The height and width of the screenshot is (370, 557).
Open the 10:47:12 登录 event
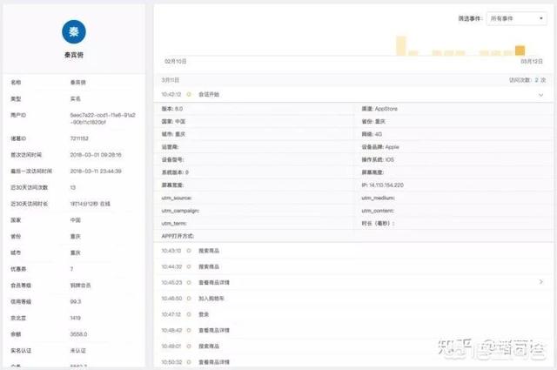pos(204,314)
